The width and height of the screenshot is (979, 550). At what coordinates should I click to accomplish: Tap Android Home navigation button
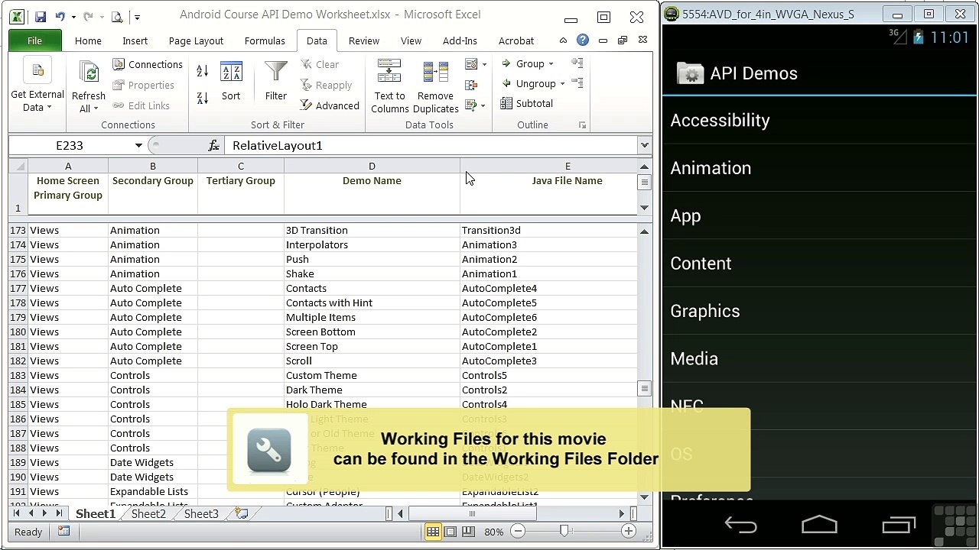coord(819,525)
